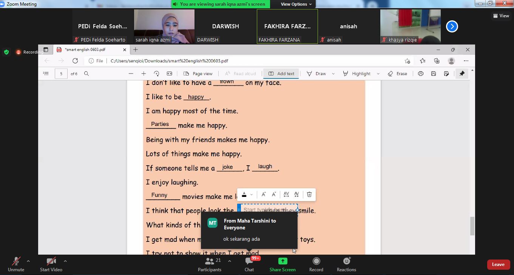Click the Share Screen button

[x=282, y=264]
